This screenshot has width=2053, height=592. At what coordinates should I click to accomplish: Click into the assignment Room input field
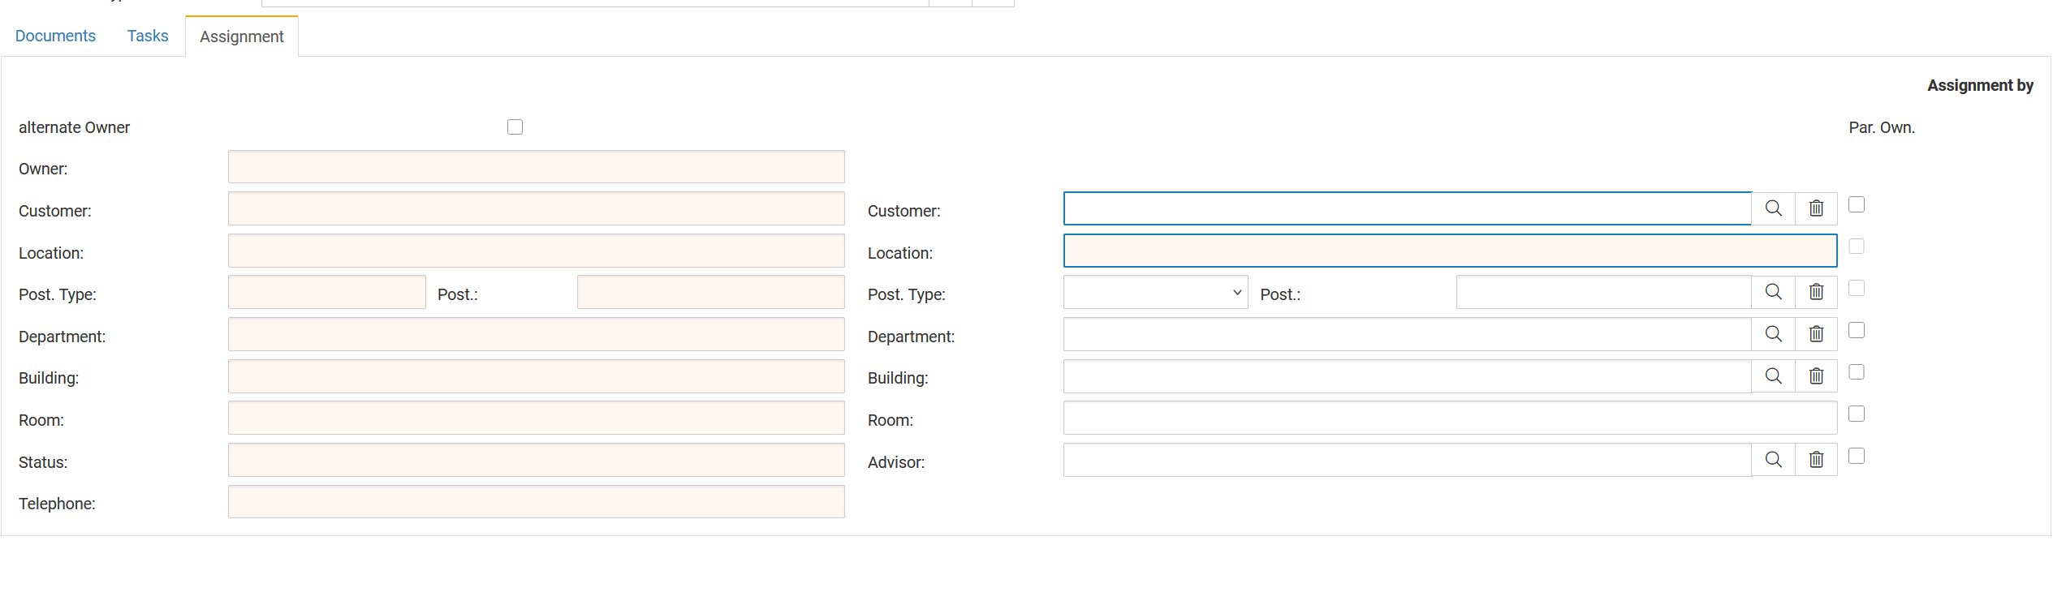point(1449,418)
